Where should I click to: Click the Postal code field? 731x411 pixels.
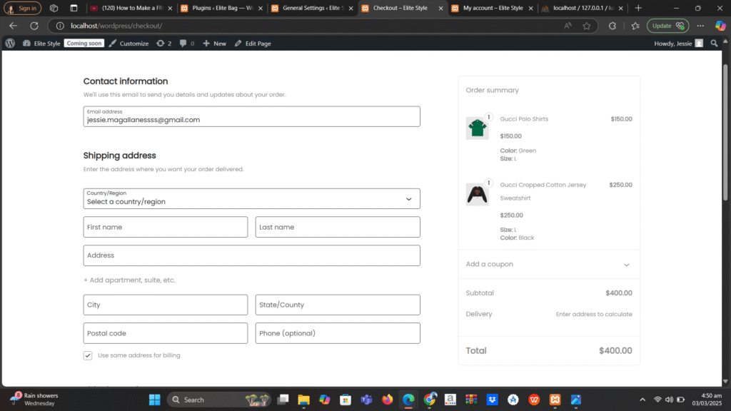tap(165, 333)
